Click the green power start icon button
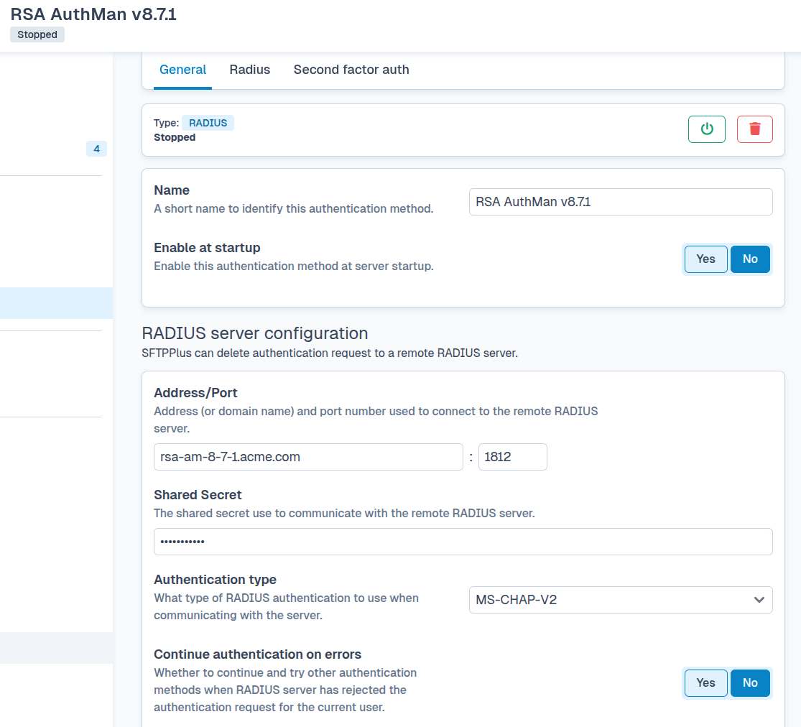Viewport: 801px width, 727px height. 706,129
